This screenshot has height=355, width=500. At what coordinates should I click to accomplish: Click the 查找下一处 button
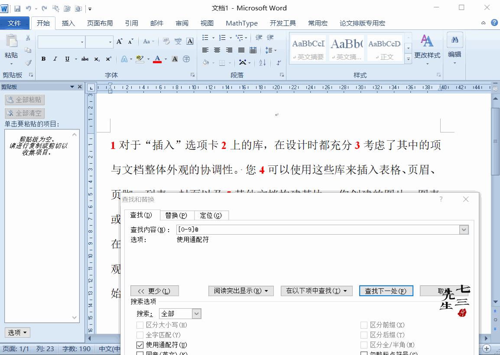pos(386,290)
